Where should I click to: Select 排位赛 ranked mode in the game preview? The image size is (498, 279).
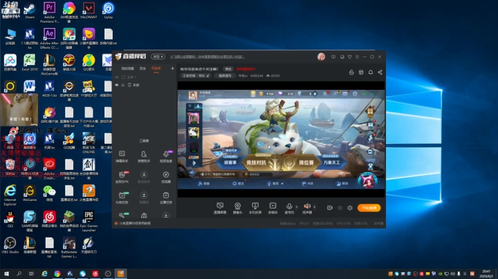pyautogui.click(x=301, y=163)
